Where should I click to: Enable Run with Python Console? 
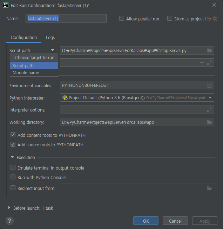pos(13,177)
